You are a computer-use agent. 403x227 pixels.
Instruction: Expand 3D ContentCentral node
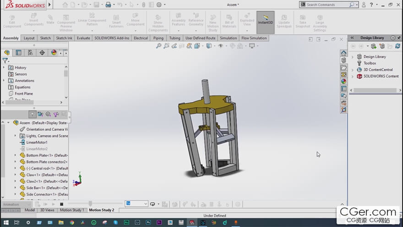(353, 70)
